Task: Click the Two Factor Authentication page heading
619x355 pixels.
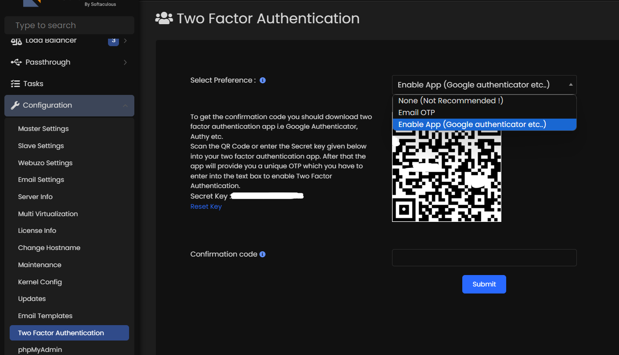Action: pos(268,18)
